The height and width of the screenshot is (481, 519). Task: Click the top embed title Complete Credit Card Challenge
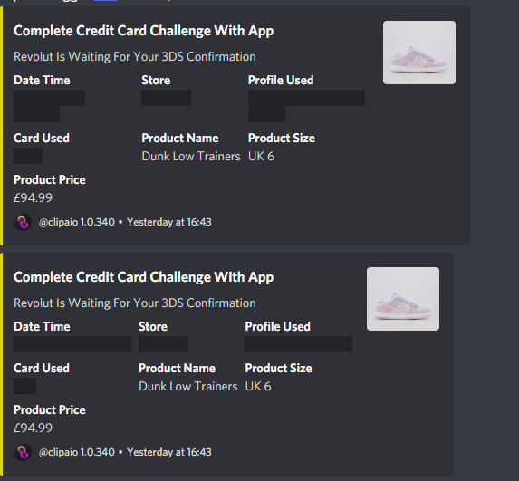144,31
